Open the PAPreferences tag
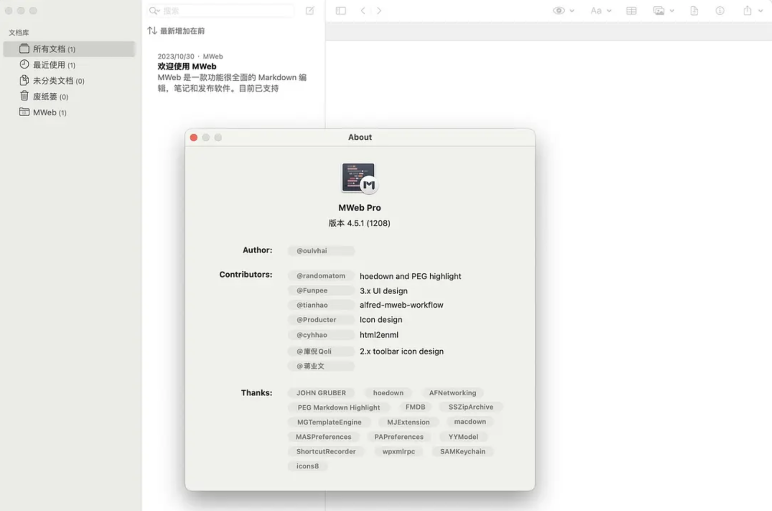 pos(399,437)
